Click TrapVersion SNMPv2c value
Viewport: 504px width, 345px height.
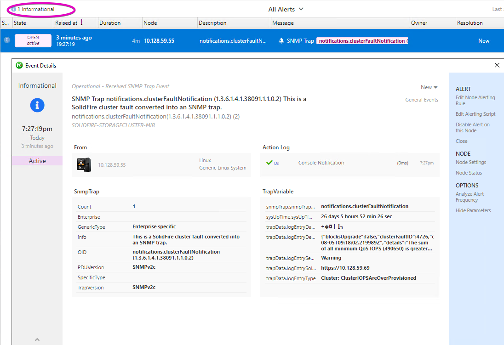click(143, 287)
